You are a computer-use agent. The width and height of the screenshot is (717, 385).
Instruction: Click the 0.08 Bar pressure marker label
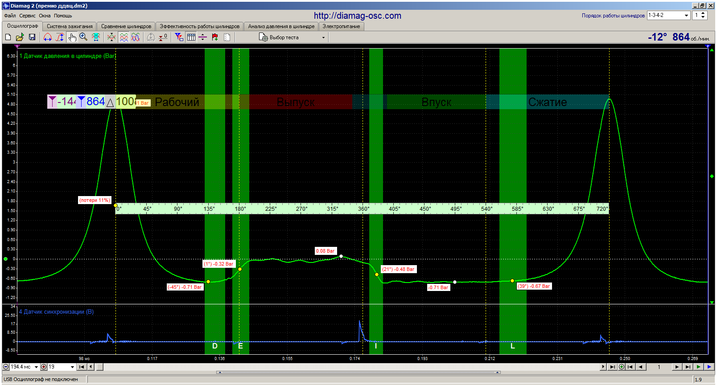(x=326, y=251)
